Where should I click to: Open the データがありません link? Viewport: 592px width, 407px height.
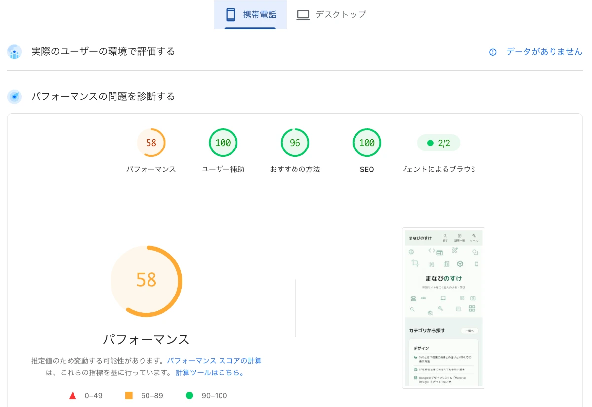544,52
